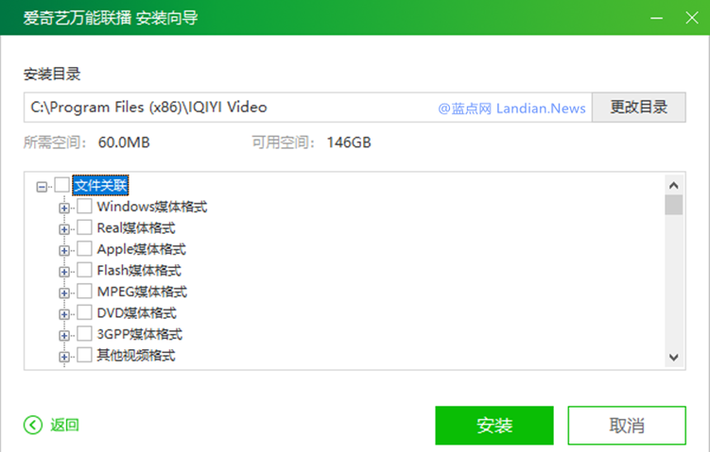710x452 pixels.
Task: Toggle 3GPP媒体格式 checkbox
Action: [85, 334]
